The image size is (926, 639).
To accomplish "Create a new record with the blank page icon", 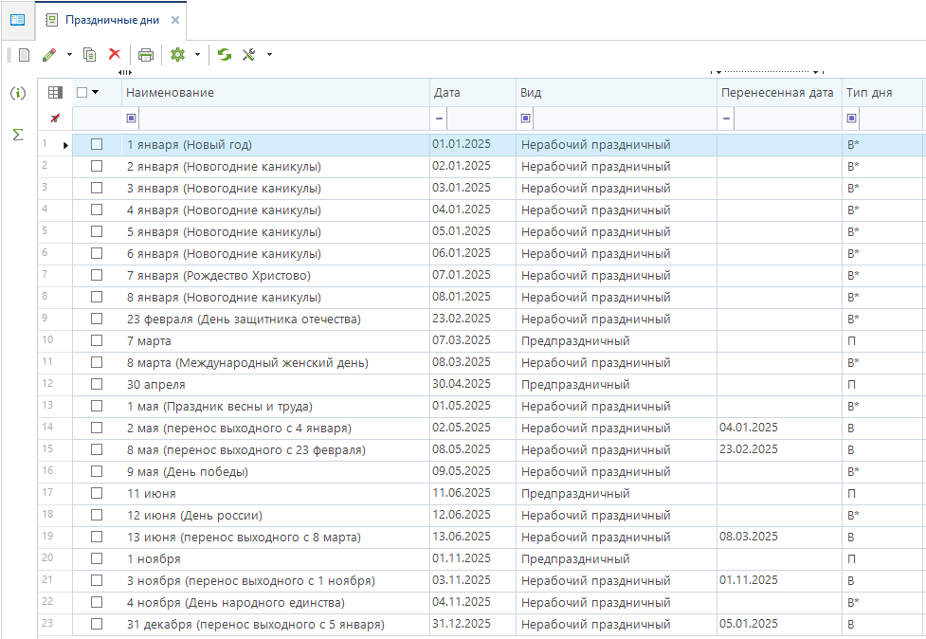I will pos(25,55).
